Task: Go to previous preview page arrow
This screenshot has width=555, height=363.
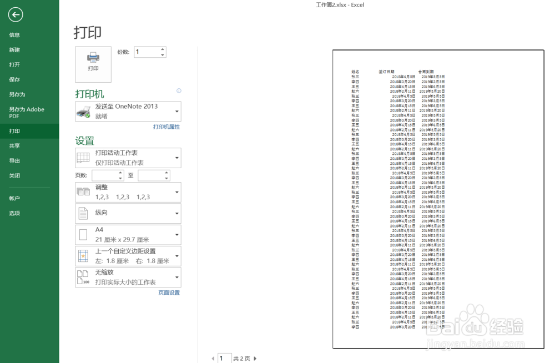Action: (213, 359)
